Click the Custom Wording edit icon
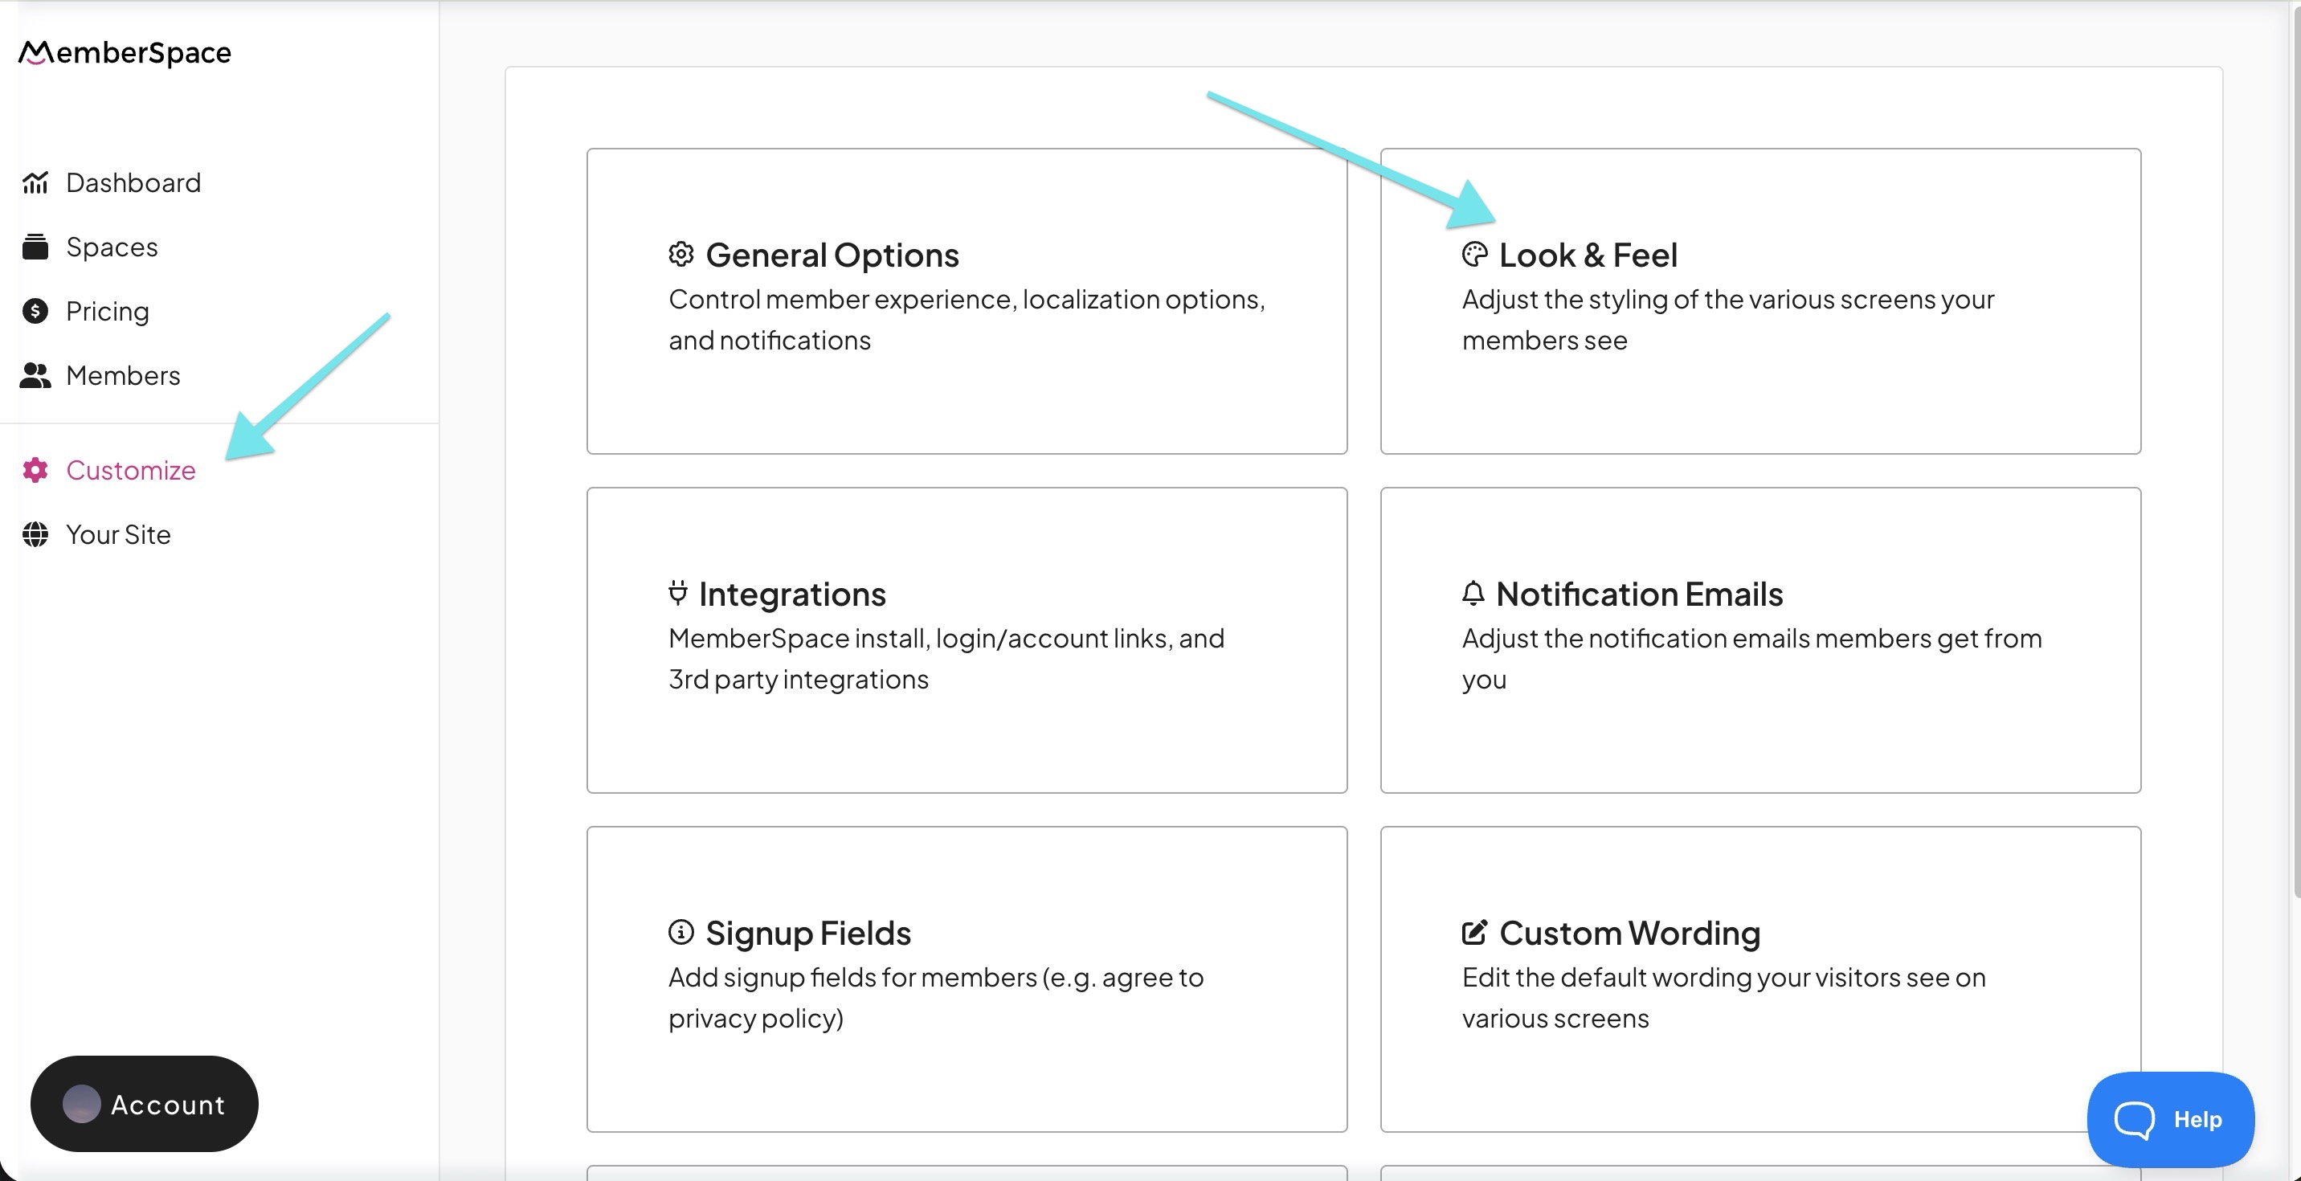Viewport: 2301px width, 1181px height. (1473, 933)
